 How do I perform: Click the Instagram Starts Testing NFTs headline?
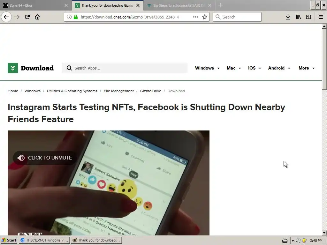146,113
